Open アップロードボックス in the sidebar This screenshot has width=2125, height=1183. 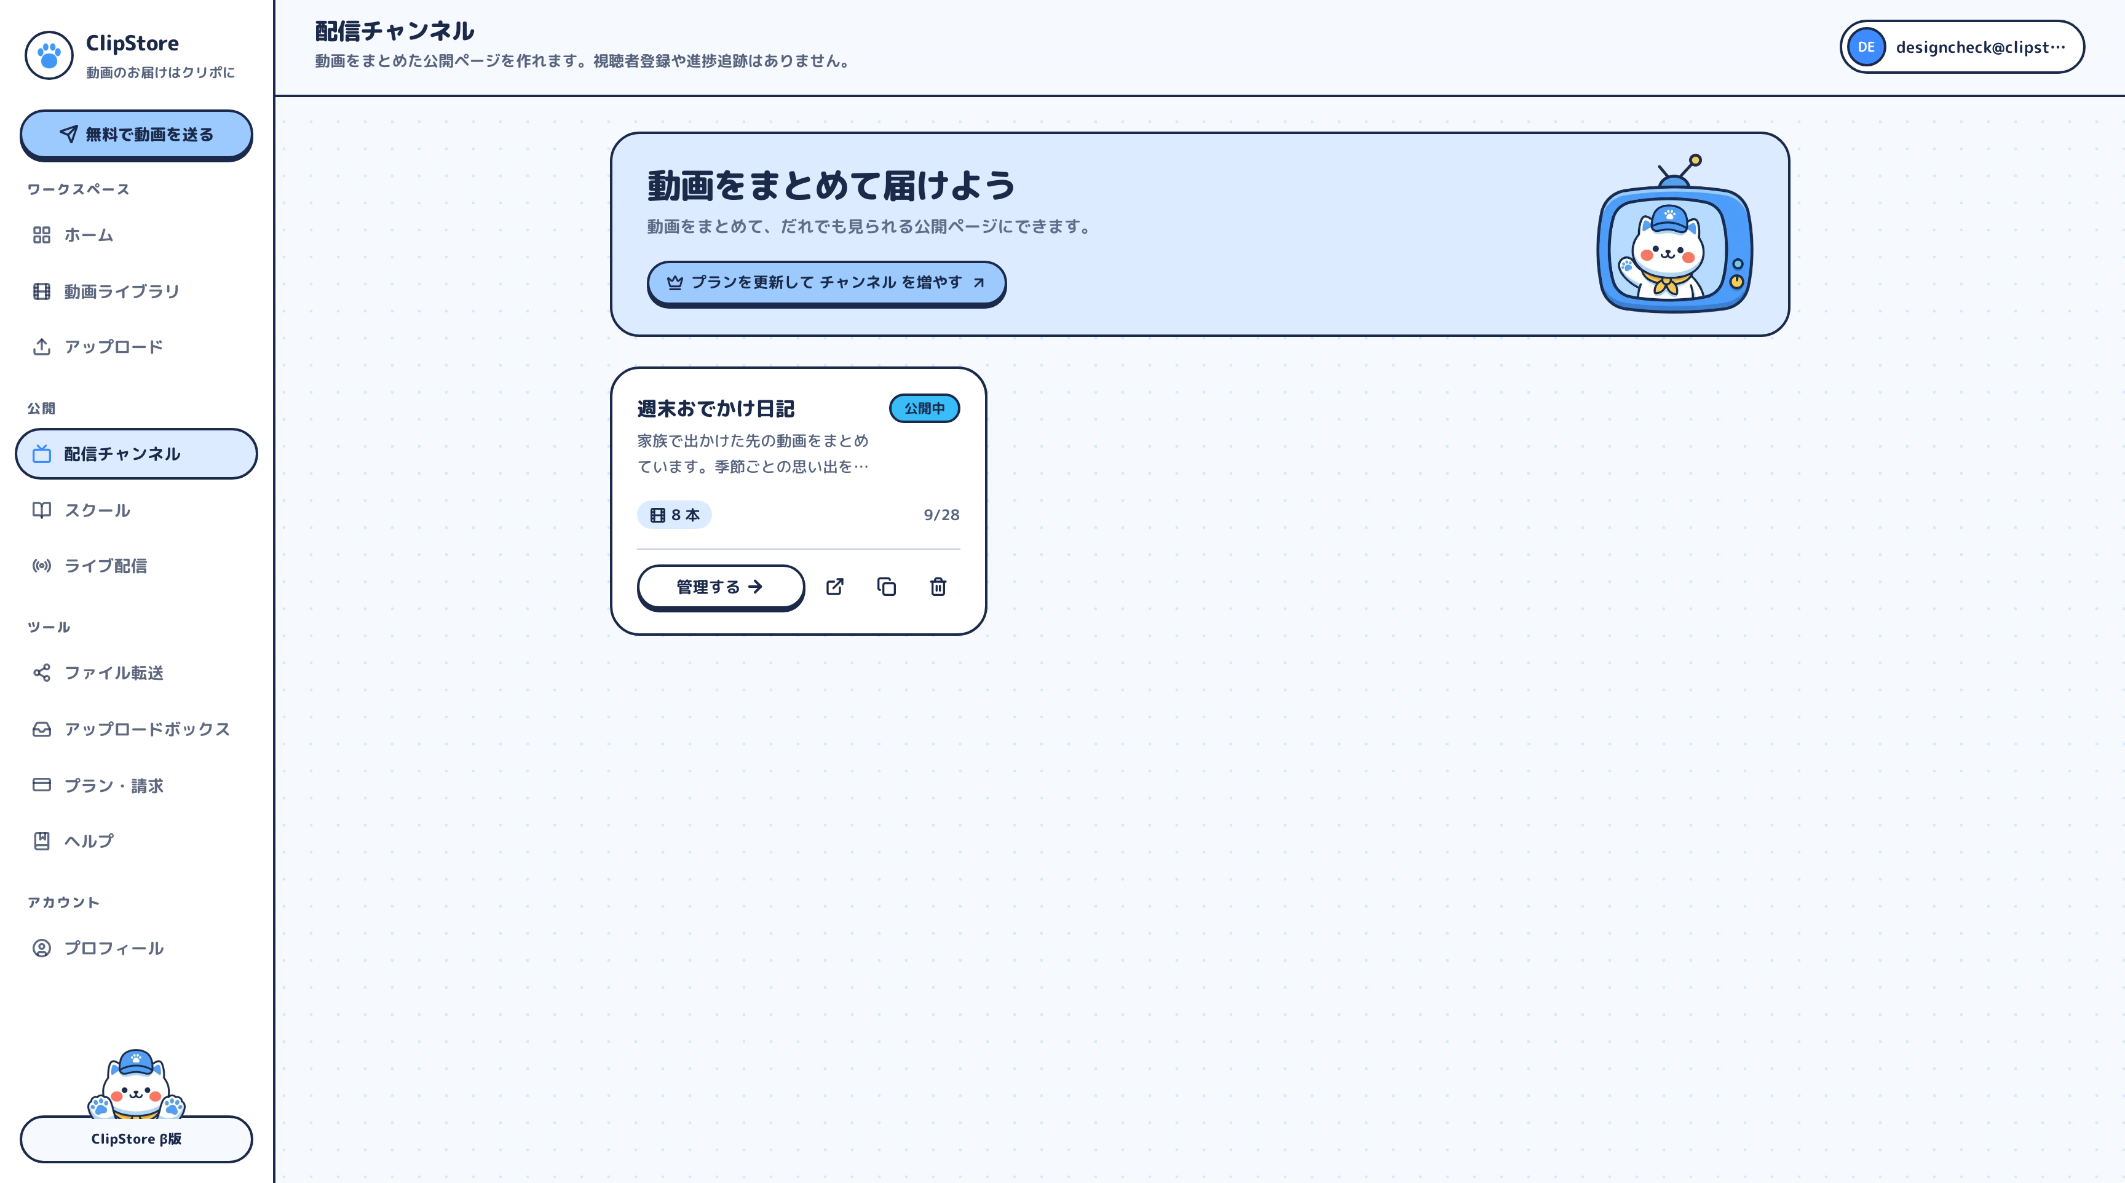coord(136,729)
